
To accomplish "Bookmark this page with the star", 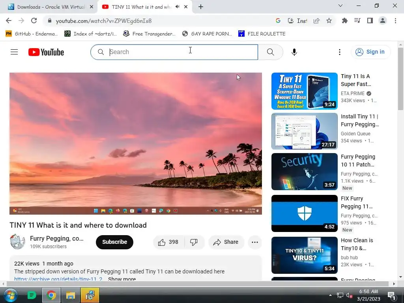I will (329, 21).
